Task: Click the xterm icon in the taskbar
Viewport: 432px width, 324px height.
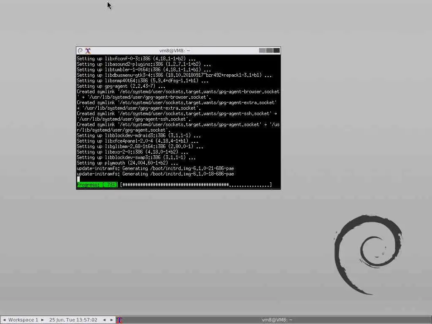Action: (x=119, y=320)
